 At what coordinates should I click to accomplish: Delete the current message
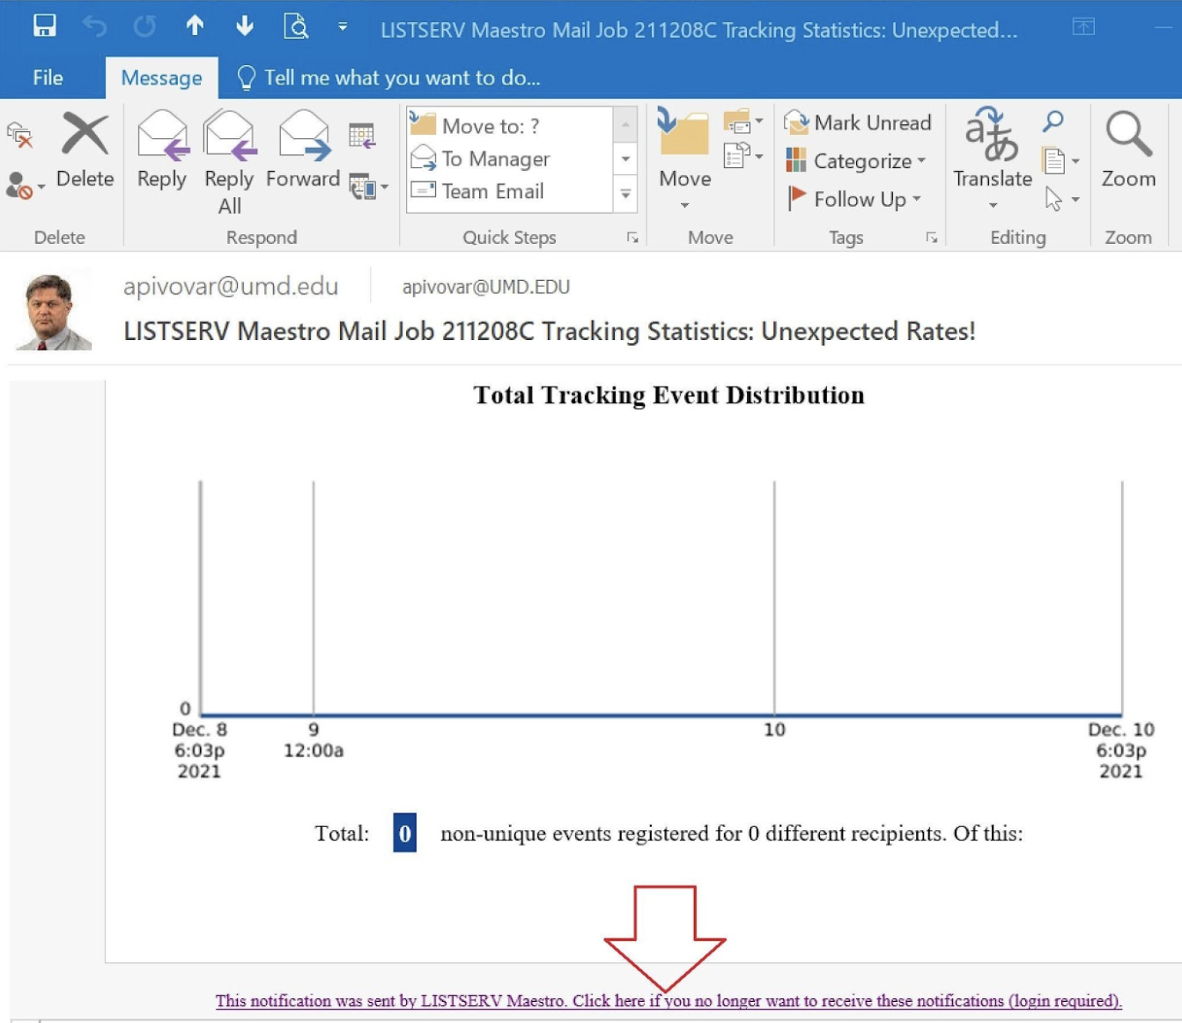tap(85, 151)
